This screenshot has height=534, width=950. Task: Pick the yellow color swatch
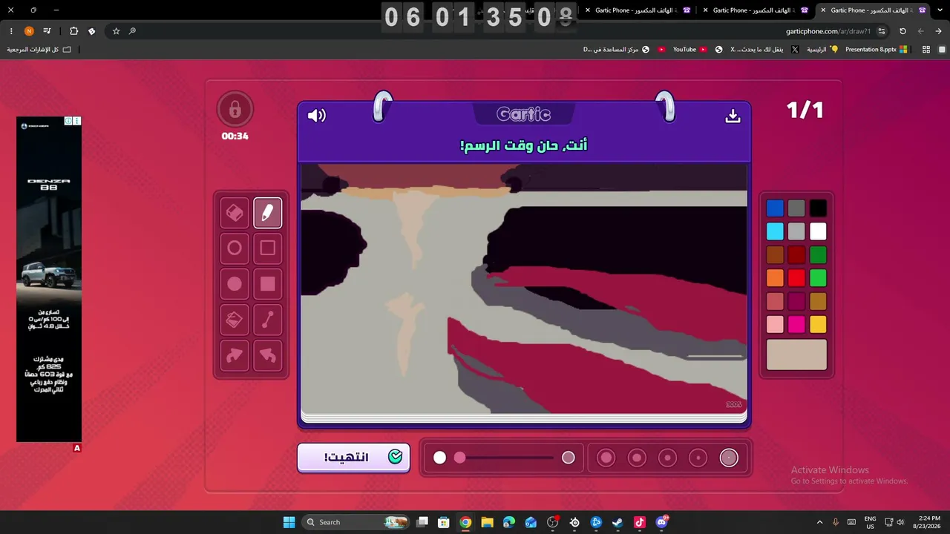[x=818, y=324]
